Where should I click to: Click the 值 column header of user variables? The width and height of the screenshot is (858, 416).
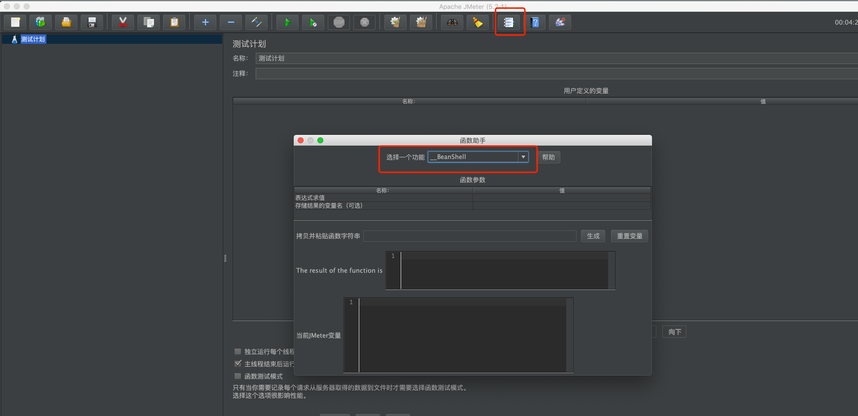pos(722,101)
